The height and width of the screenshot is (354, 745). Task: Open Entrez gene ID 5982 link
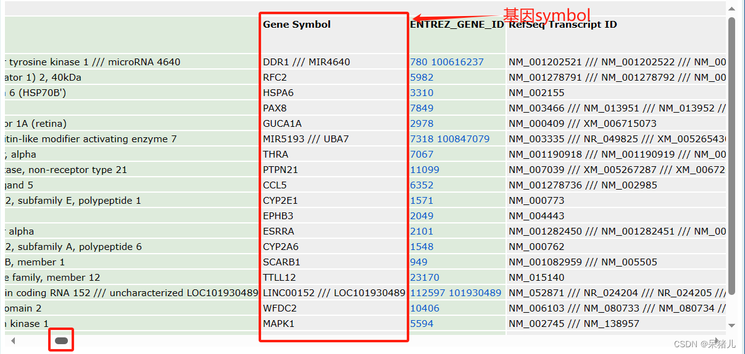point(422,78)
